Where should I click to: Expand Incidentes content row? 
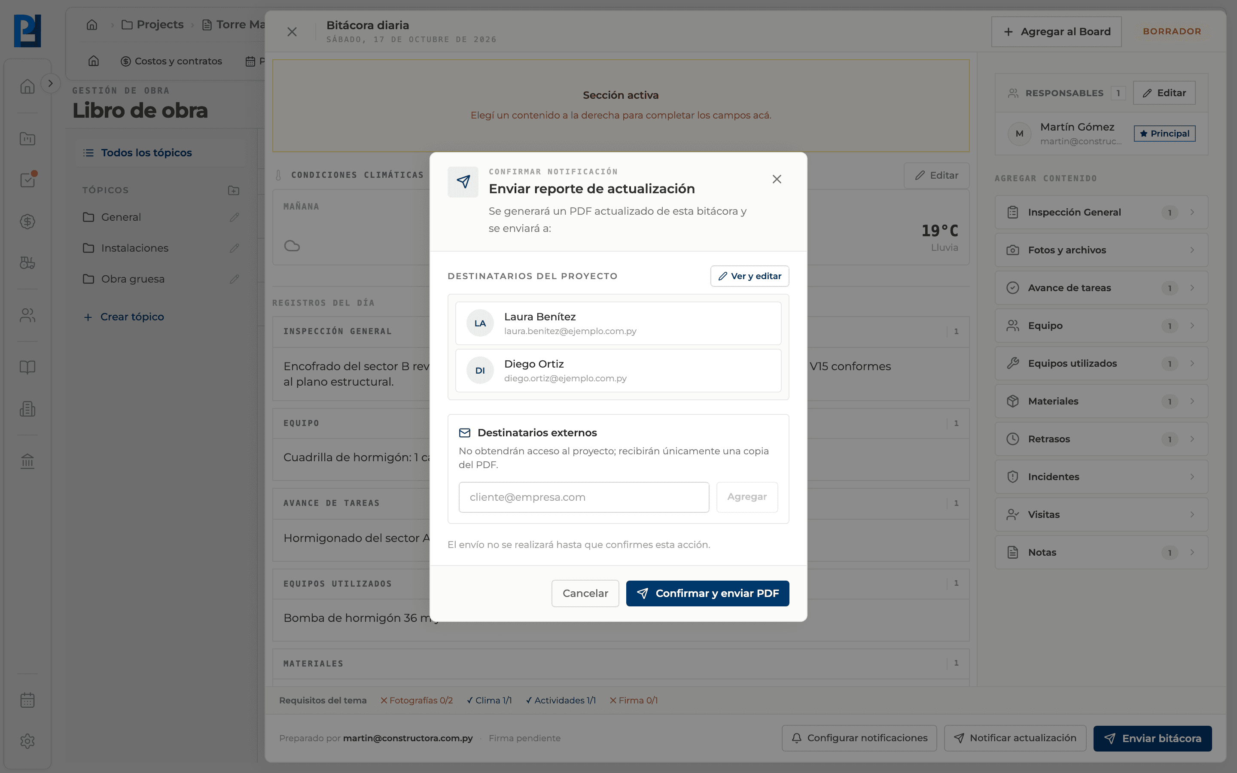[1101, 477]
